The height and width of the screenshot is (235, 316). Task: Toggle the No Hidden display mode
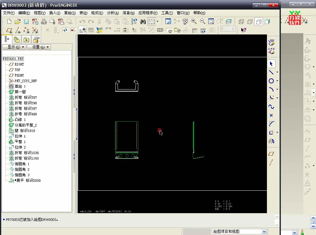point(259,22)
